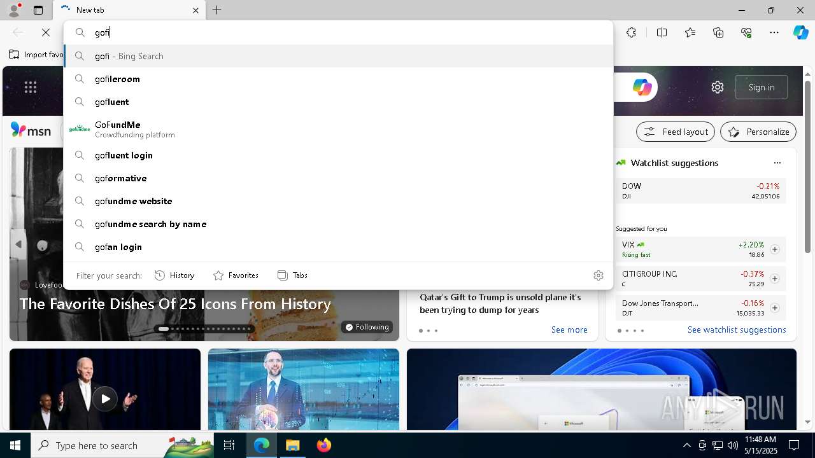This screenshot has width=815, height=458.
Task: Open the Collections icon in toolbar
Action: click(718, 32)
